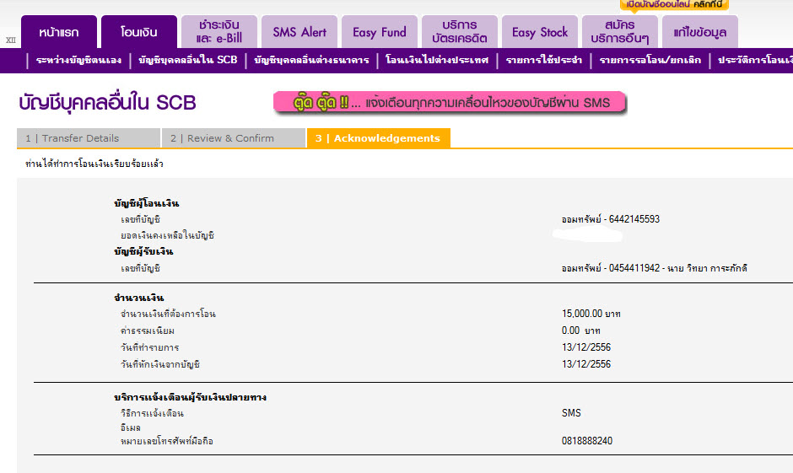Select the โอนเงิน transfer tab
This screenshot has height=473, width=793.
[x=139, y=32]
